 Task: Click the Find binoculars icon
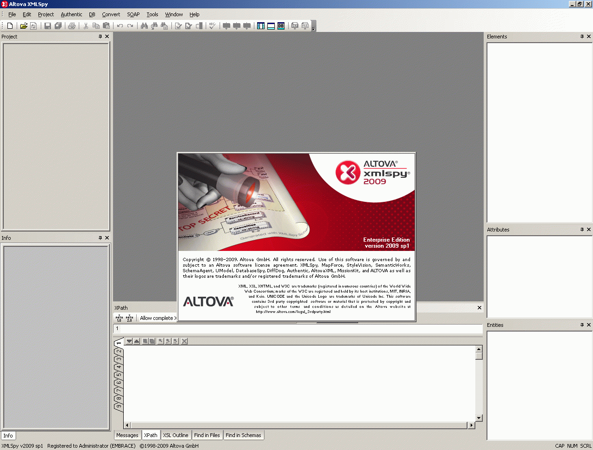[x=144, y=26]
